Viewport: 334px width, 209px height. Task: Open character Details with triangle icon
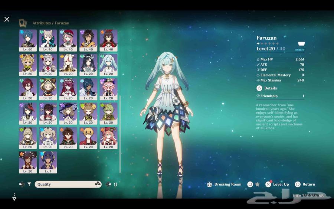tap(267, 88)
